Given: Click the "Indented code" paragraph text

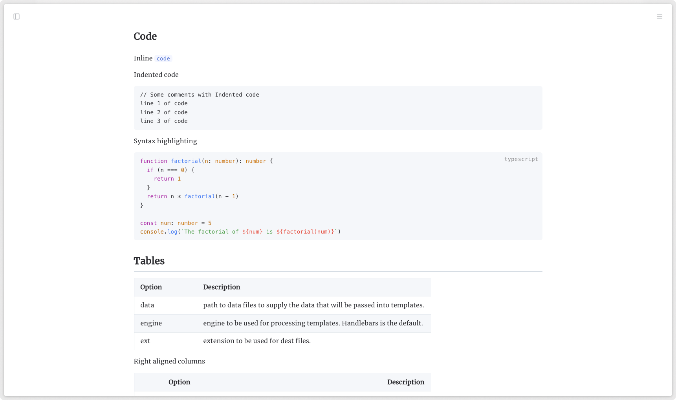Looking at the screenshot, I should coord(156,75).
